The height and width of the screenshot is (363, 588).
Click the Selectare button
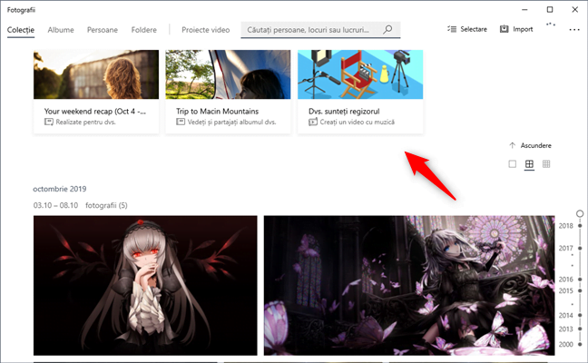(x=467, y=29)
